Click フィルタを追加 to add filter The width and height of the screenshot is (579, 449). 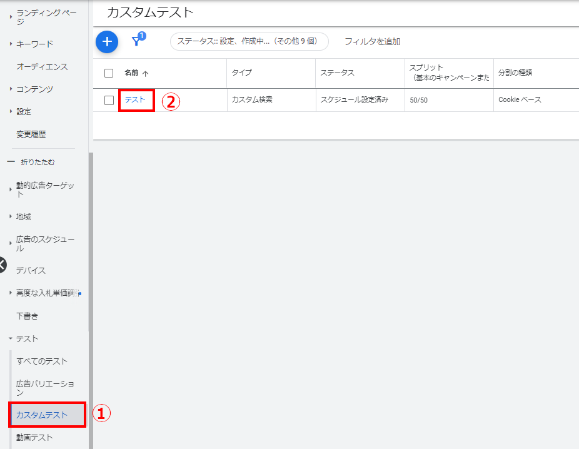tap(372, 41)
